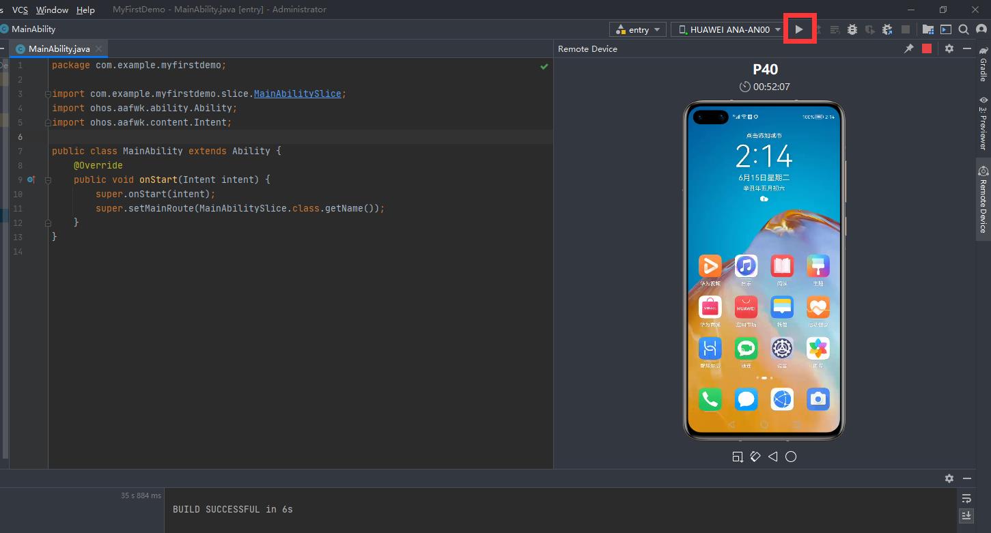
Task: Open the Wallet app on phone
Action: (x=782, y=307)
